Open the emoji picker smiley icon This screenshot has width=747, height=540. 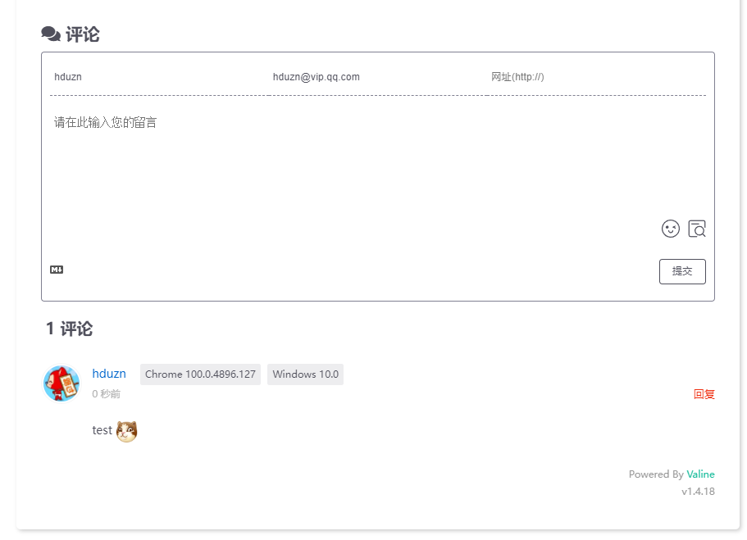coord(671,229)
